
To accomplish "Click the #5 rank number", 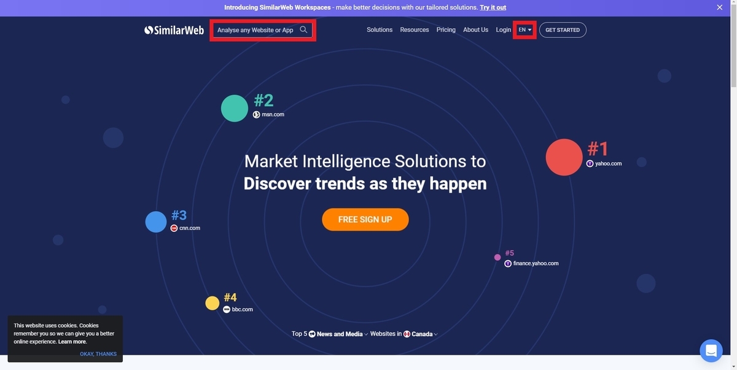I will click(x=509, y=253).
